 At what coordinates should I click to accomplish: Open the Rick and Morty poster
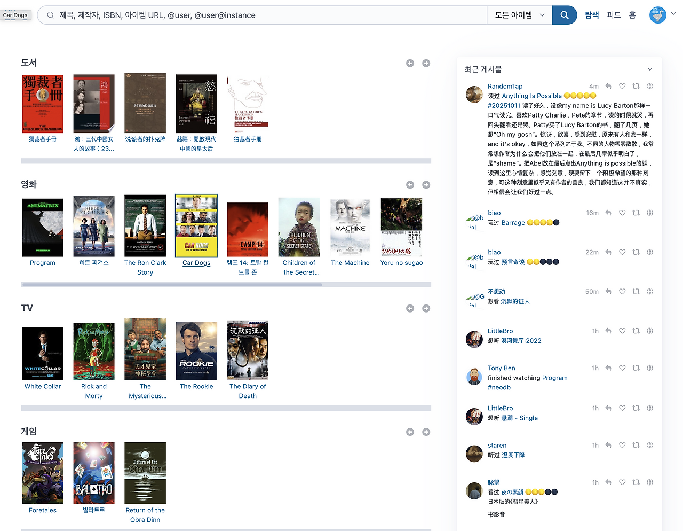94,352
